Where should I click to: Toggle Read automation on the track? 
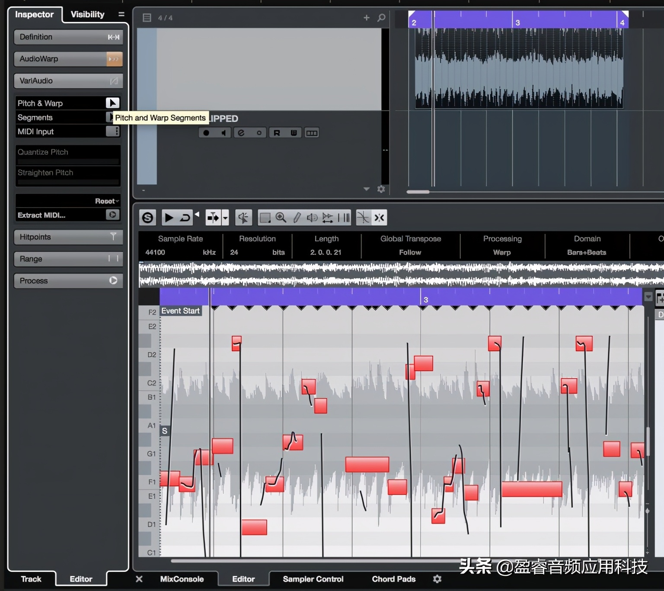pos(278,132)
